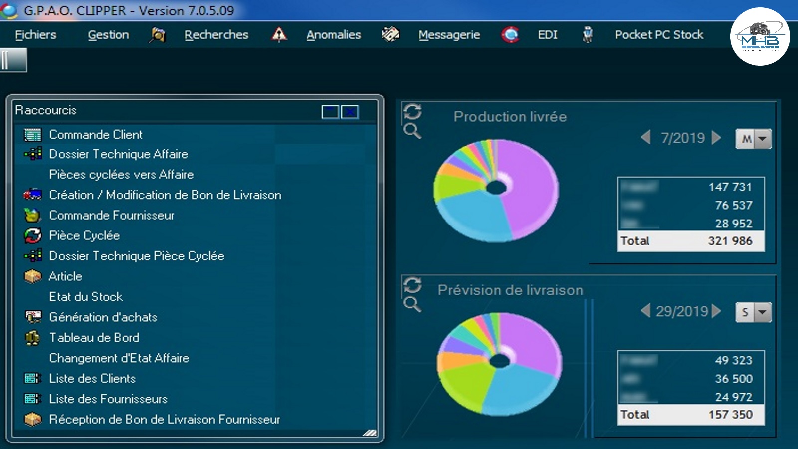Open the Gestion menu

[x=108, y=34]
